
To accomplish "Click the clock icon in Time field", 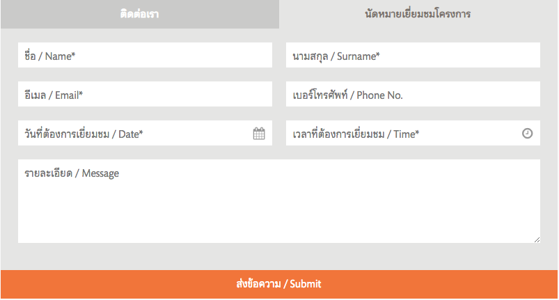I will [x=527, y=133].
